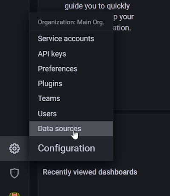Viewport: 170px width, 196px height.
Task: Open the user avatar at sidebar bottom
Action: pyautogui.click(x=14, y=194)
